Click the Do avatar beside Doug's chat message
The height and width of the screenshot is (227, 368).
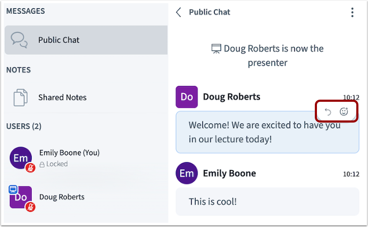click(187, 97)
